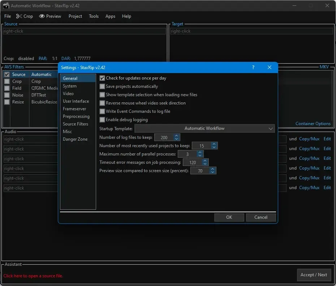Screen dimensions: 336x286
Task: Open Container Options link
Action: pos(313,124)
